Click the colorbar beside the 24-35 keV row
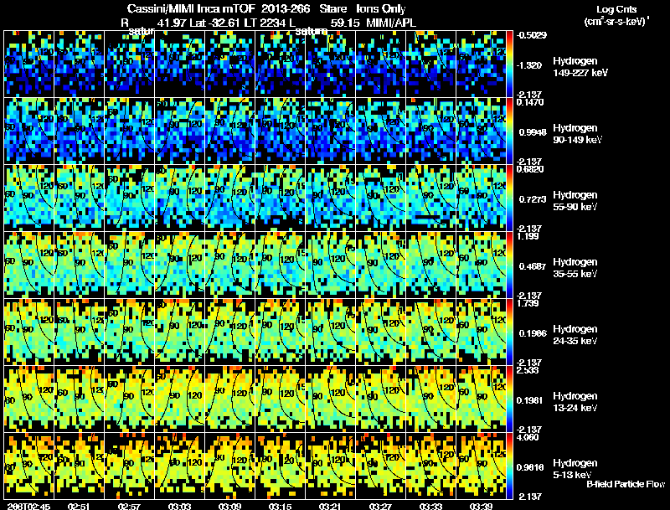Screen dimensions: 670x510 click(510, 332)
